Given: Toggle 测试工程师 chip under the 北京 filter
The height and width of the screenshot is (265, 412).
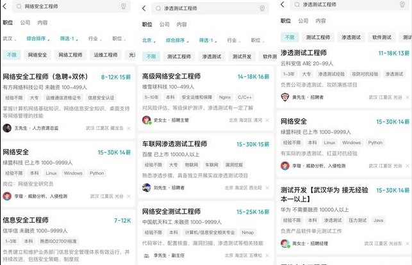Looking at the screenshot, I should pyautogui.click(x=179, y=56).
